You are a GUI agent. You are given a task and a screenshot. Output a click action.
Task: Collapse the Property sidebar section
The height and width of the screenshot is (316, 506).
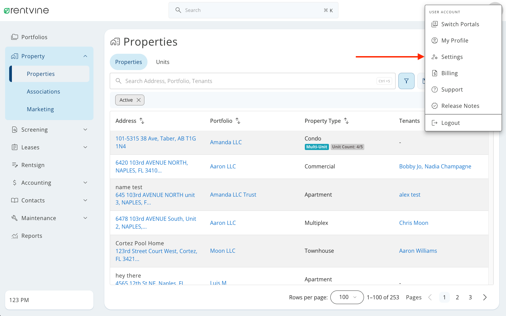pyautogui.click(x=85, y=56)
